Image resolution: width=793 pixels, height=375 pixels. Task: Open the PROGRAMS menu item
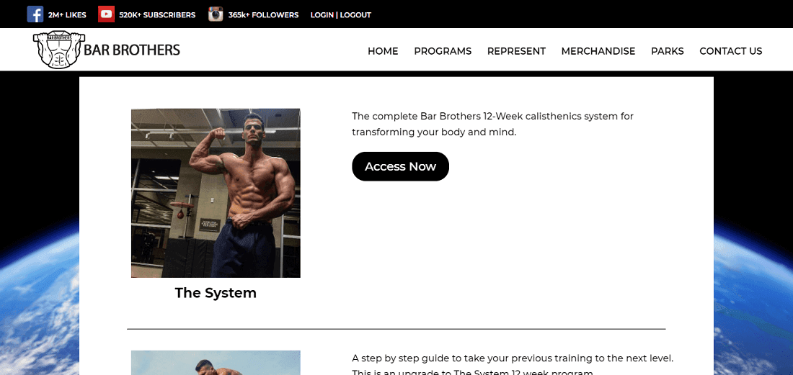click(x=443, y=51)
